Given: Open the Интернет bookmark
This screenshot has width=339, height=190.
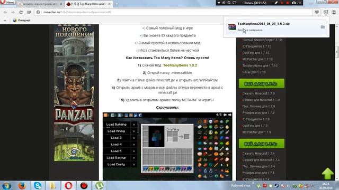Looking at the screenshot, I should coord(22,20).
